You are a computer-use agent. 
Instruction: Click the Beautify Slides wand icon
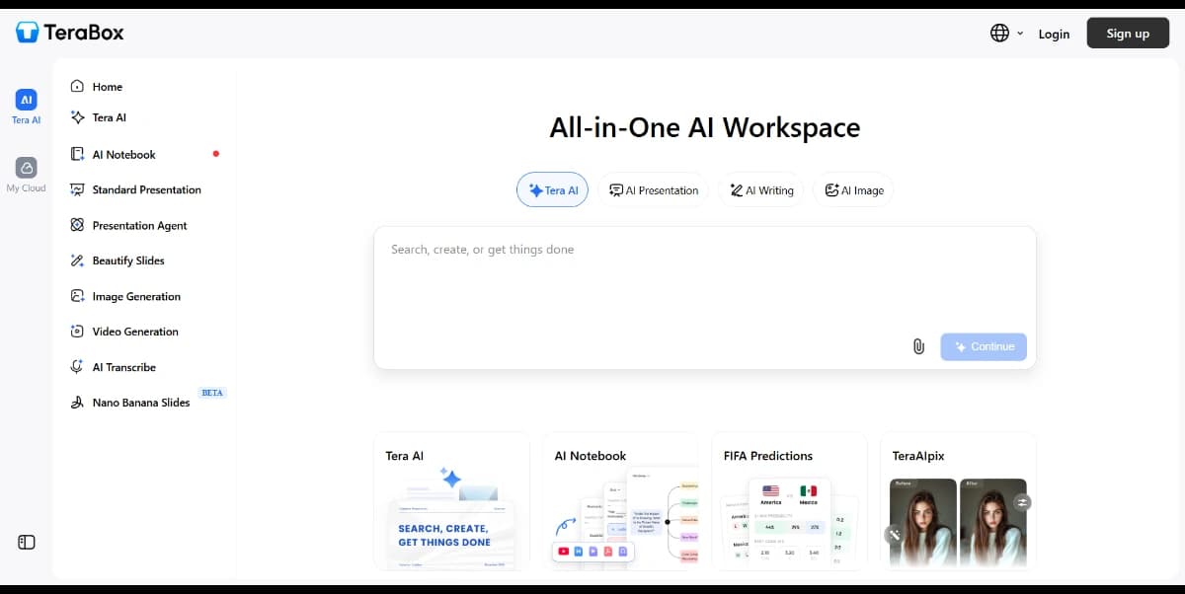[77, 260]
